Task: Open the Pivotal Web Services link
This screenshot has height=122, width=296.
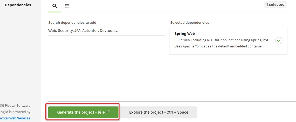Action: click(x=15, y=118)
